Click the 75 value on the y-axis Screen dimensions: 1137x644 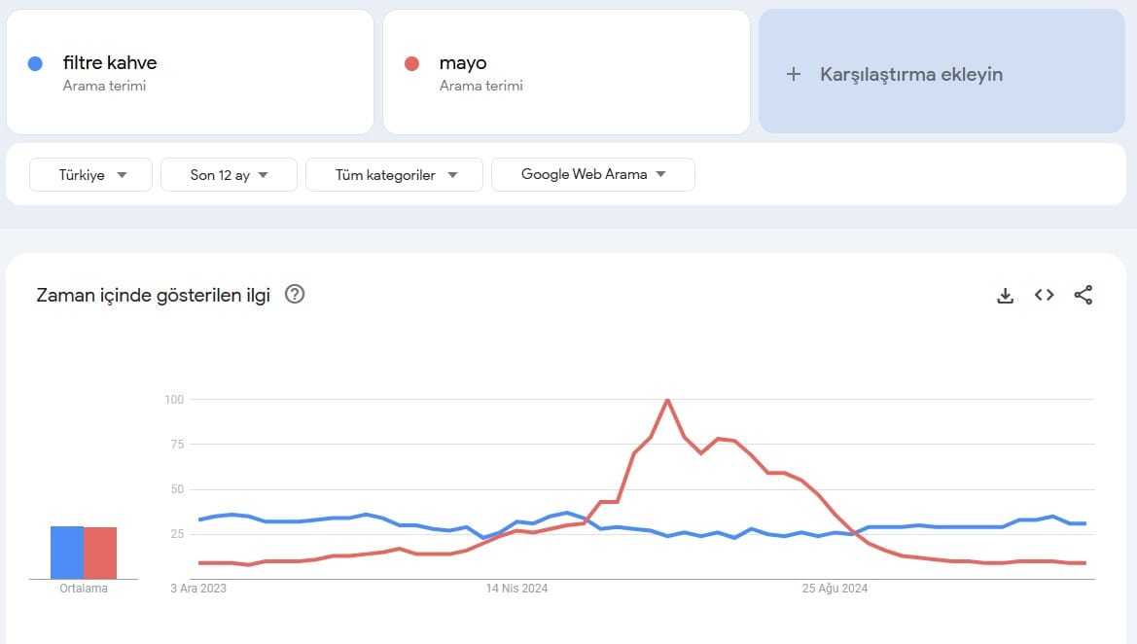[x=178, y=445]
